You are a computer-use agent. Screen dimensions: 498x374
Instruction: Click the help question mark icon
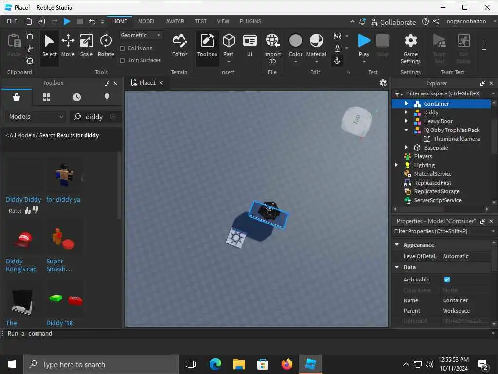tap(425, 21)
